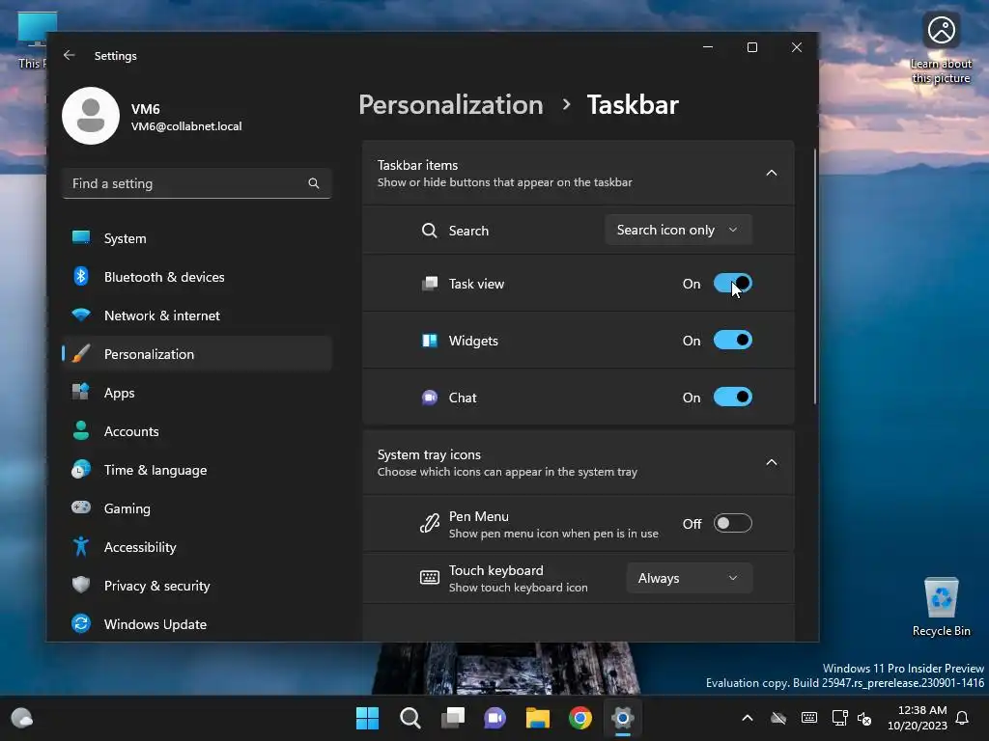The height and width of the screenshot is (741, 989).
Task: Open the Gaming settings category
Action: click(x=197, y=508)
